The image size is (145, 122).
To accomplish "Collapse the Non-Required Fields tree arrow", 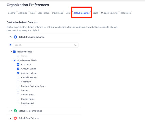I will [x=11, y=60].
